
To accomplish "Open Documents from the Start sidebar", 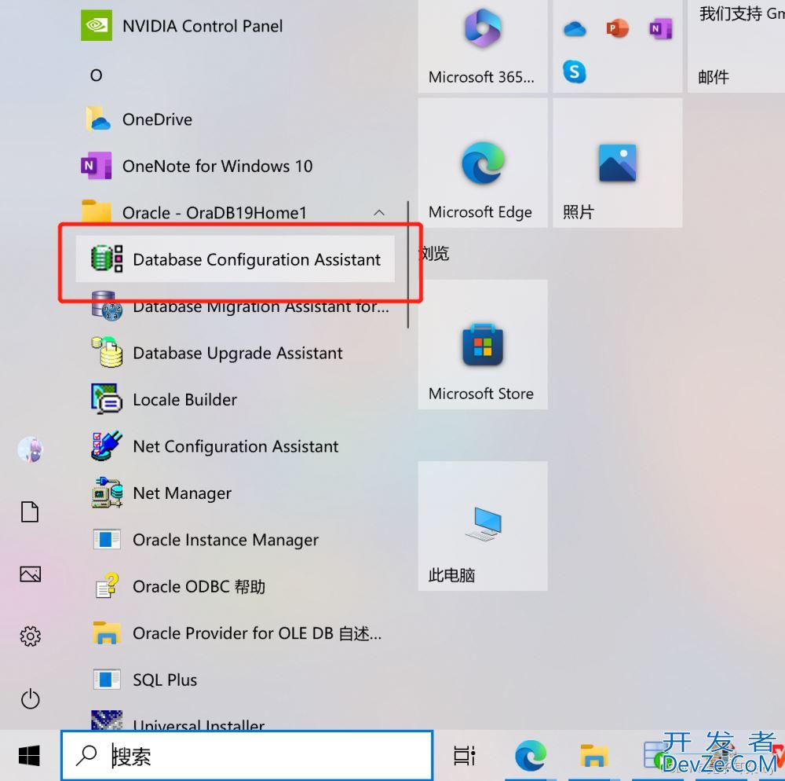I will [x=30, y=511].
